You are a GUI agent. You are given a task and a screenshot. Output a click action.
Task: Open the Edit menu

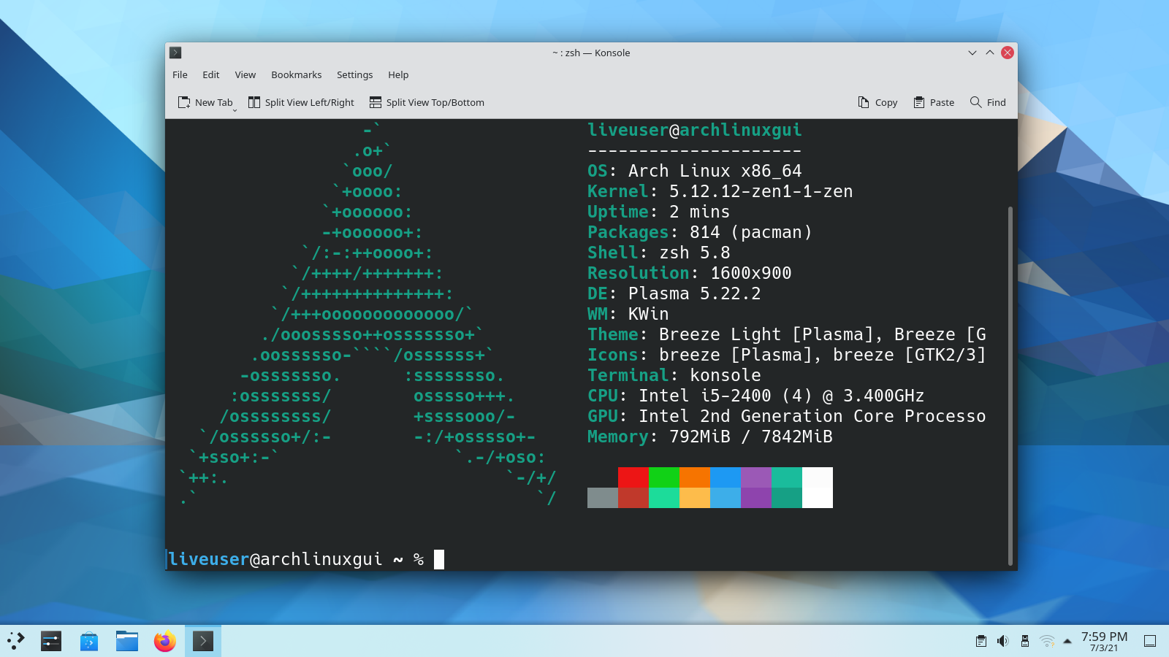[211, 74]
